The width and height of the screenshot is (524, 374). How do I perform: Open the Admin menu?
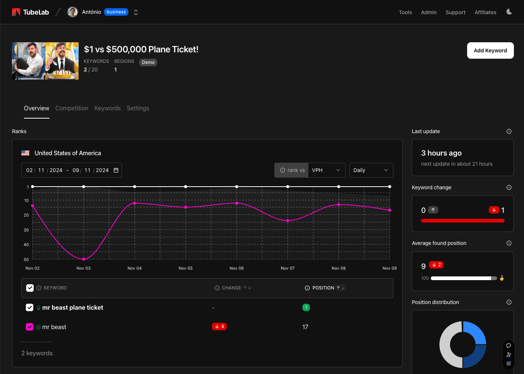coord(429,12)
